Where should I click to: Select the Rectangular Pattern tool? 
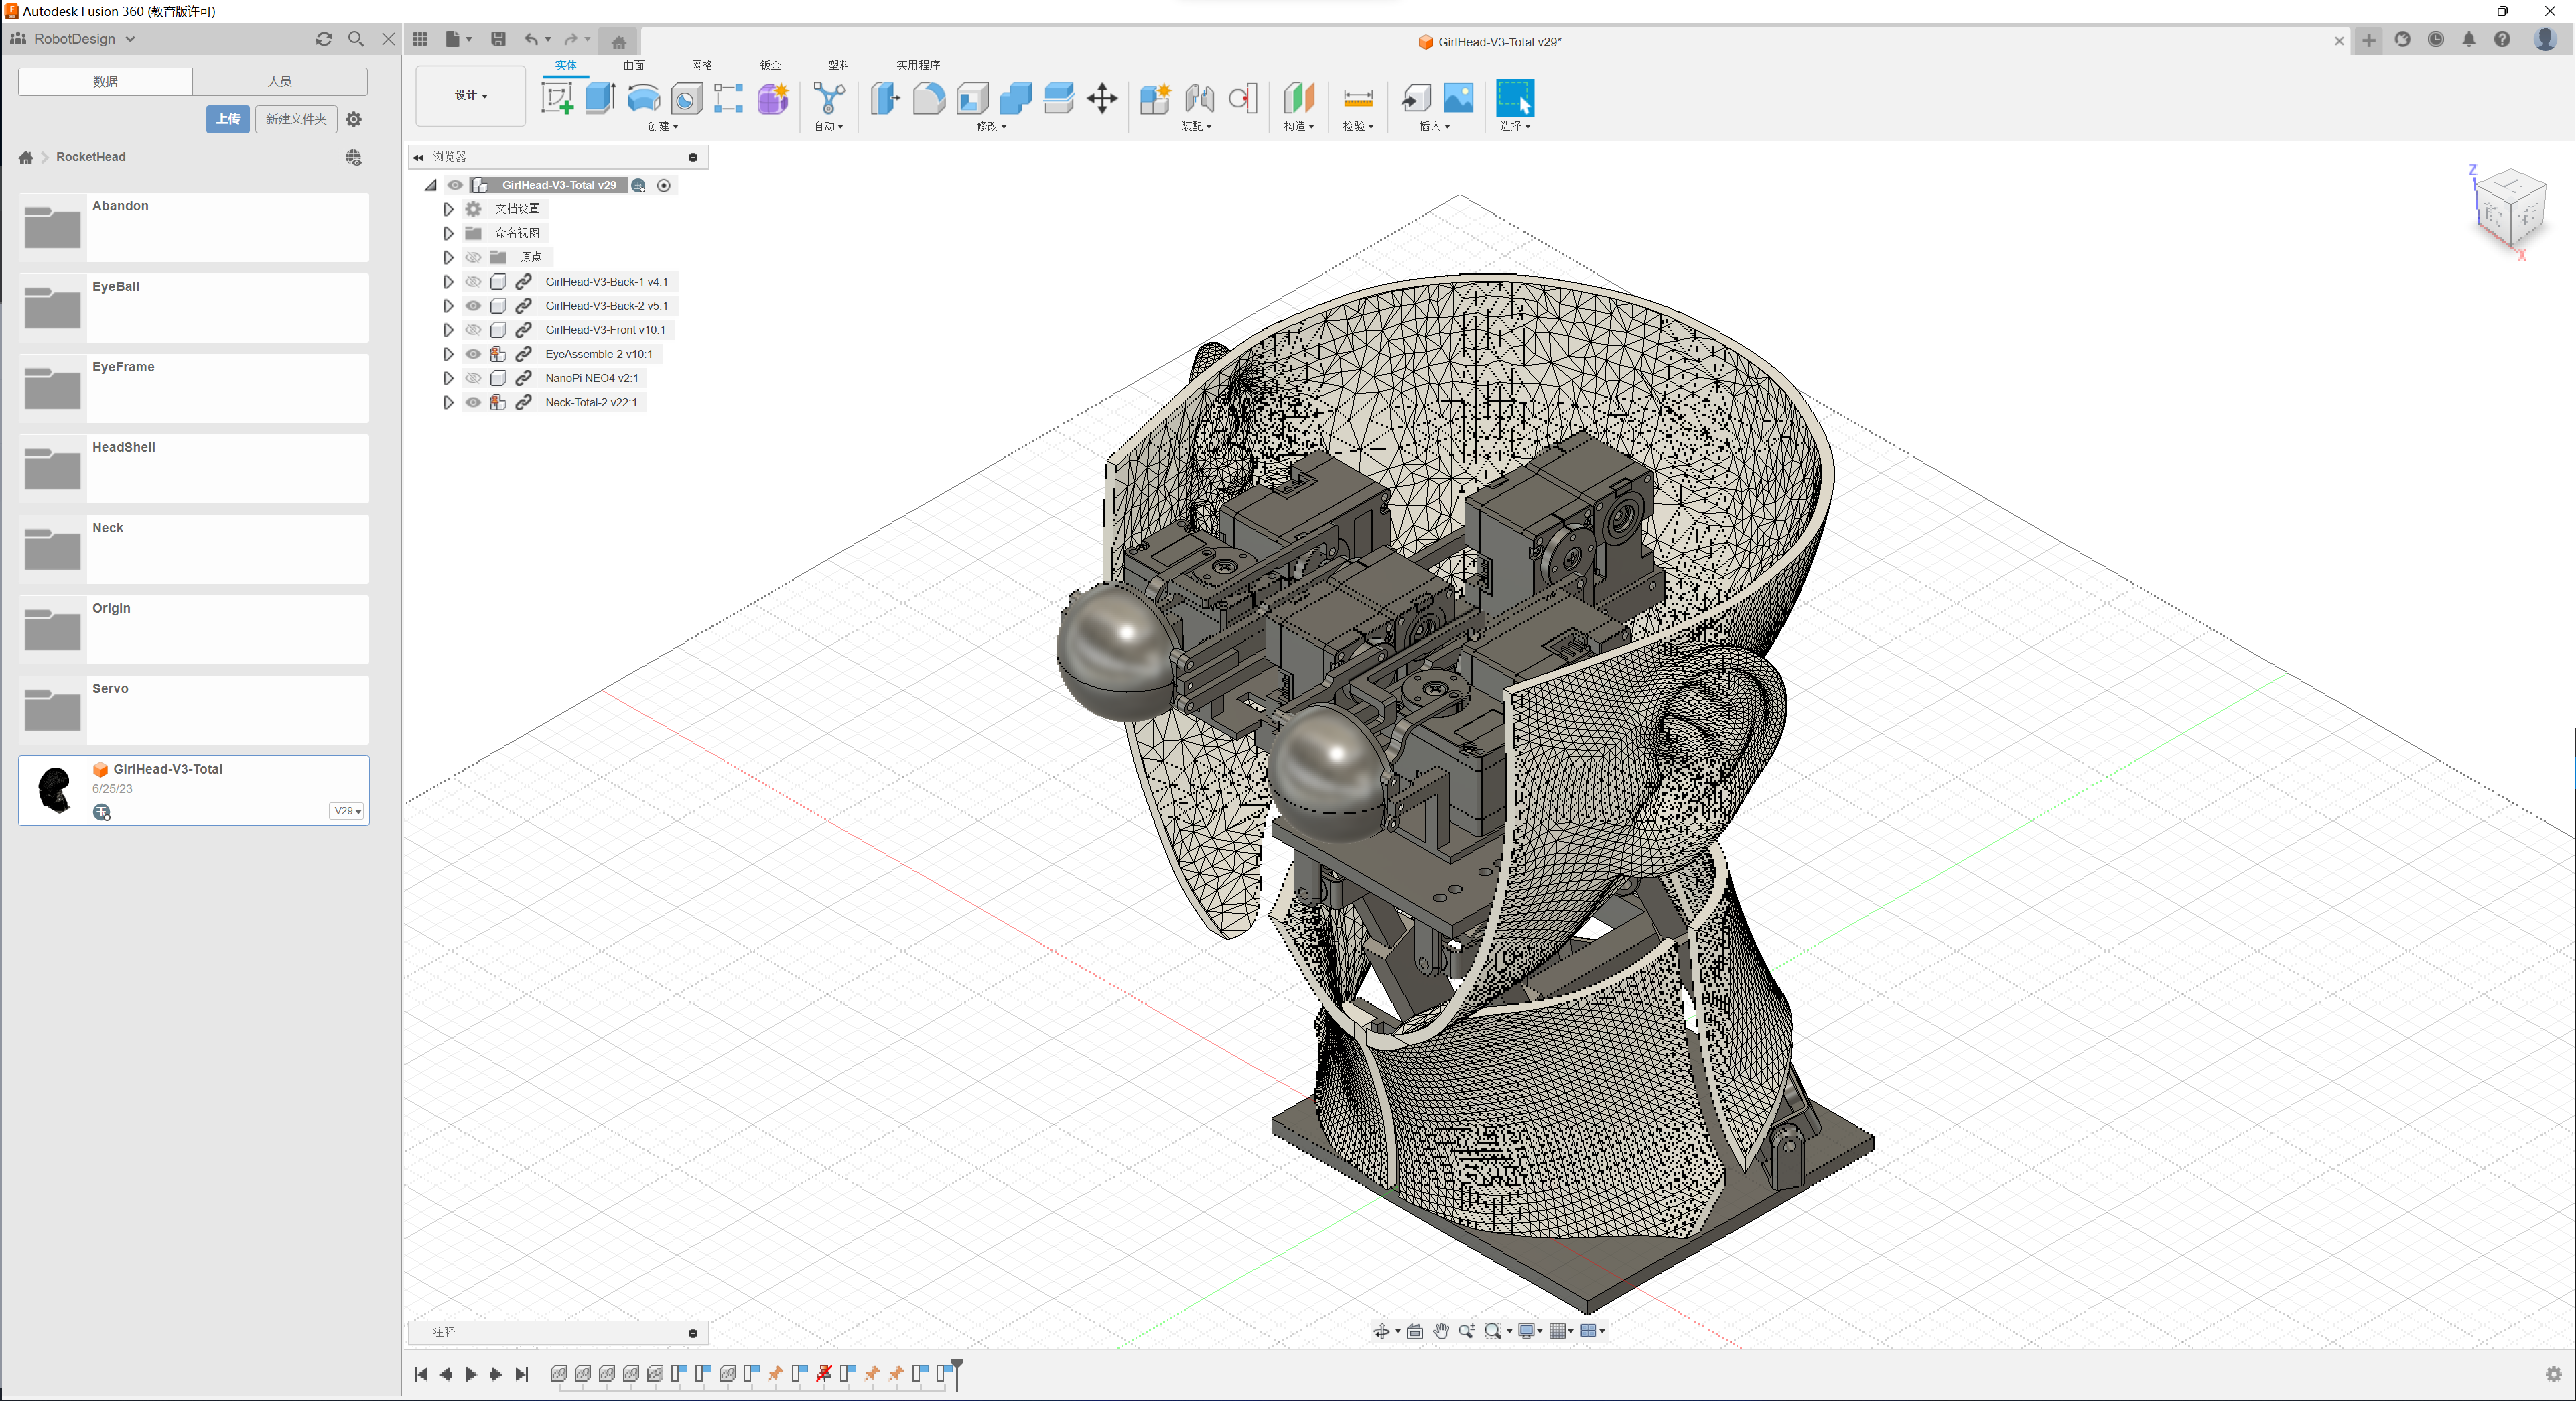point(729,98)
